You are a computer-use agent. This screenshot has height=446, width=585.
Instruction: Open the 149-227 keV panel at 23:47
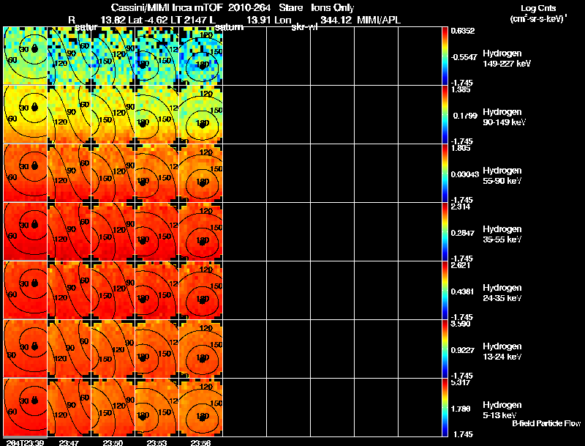(x=69, y=56)
